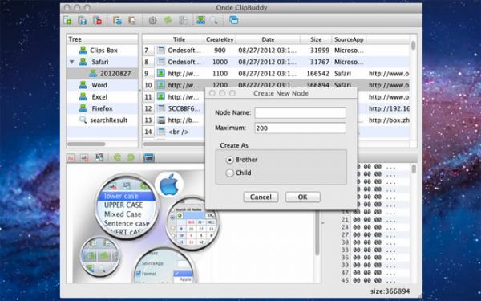Click the Create New Node dialog title bar

coord(281,93)
